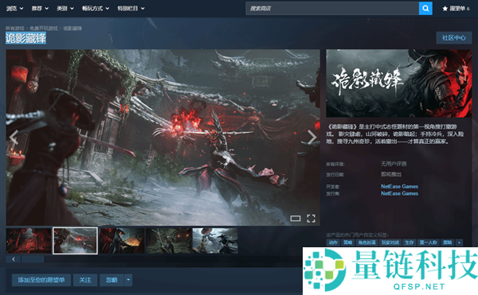478x295 pixels.
Task: Click the 忽略 ignore button
Action: pyautogui.click(x=112, y=280)
